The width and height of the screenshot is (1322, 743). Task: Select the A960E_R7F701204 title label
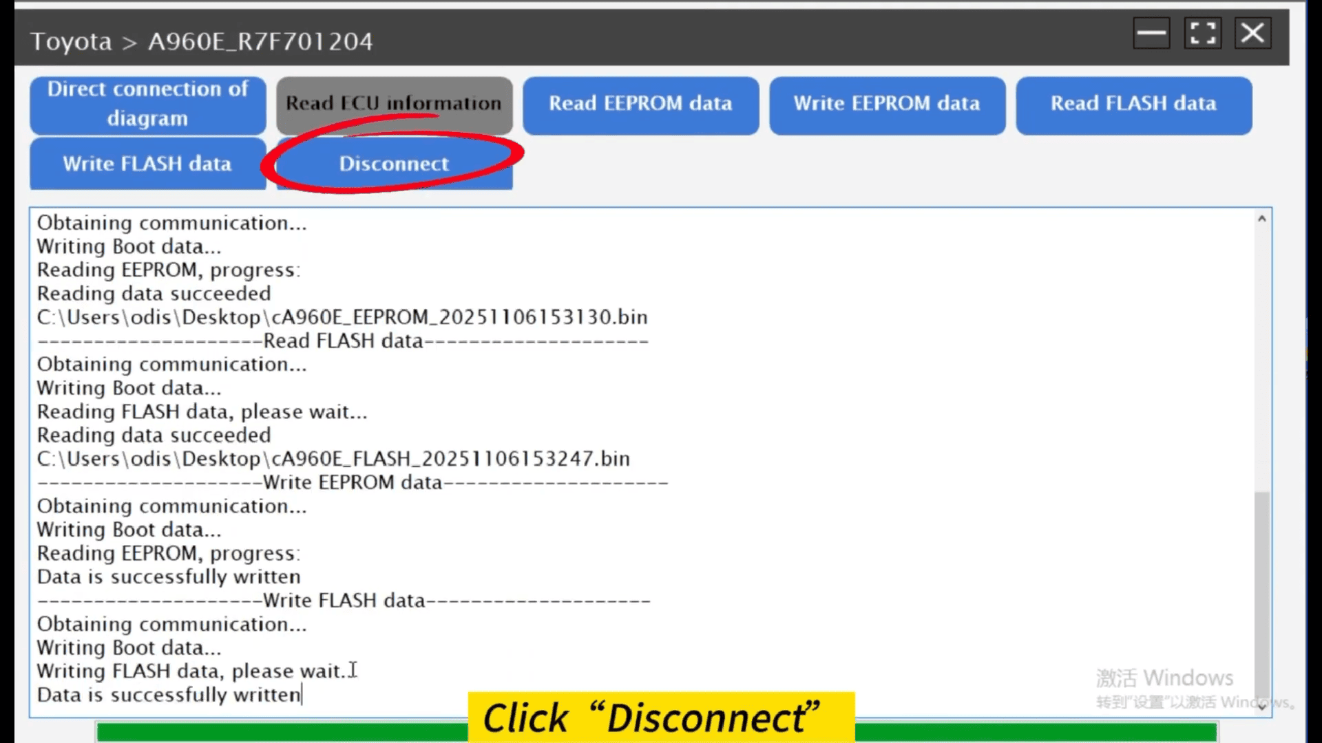pyautogui.click(x=260, y=41)
